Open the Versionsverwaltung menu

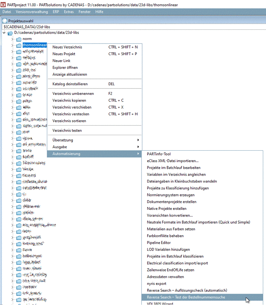coord(32,12)
